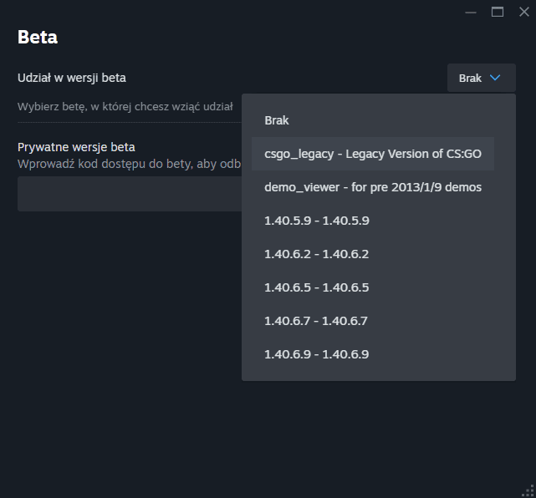The height and width of the screenshot is (498, 536).
Task: Choose the 1.40.6.9 beta version
Action: 373,354
